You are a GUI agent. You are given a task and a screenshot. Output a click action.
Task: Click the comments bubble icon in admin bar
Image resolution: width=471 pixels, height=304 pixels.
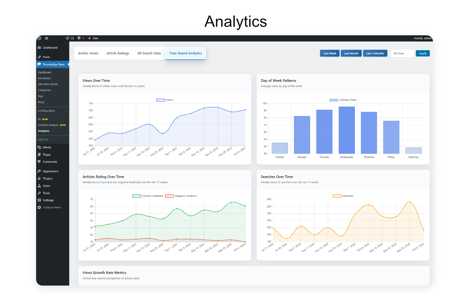click(x=79, y=38)
